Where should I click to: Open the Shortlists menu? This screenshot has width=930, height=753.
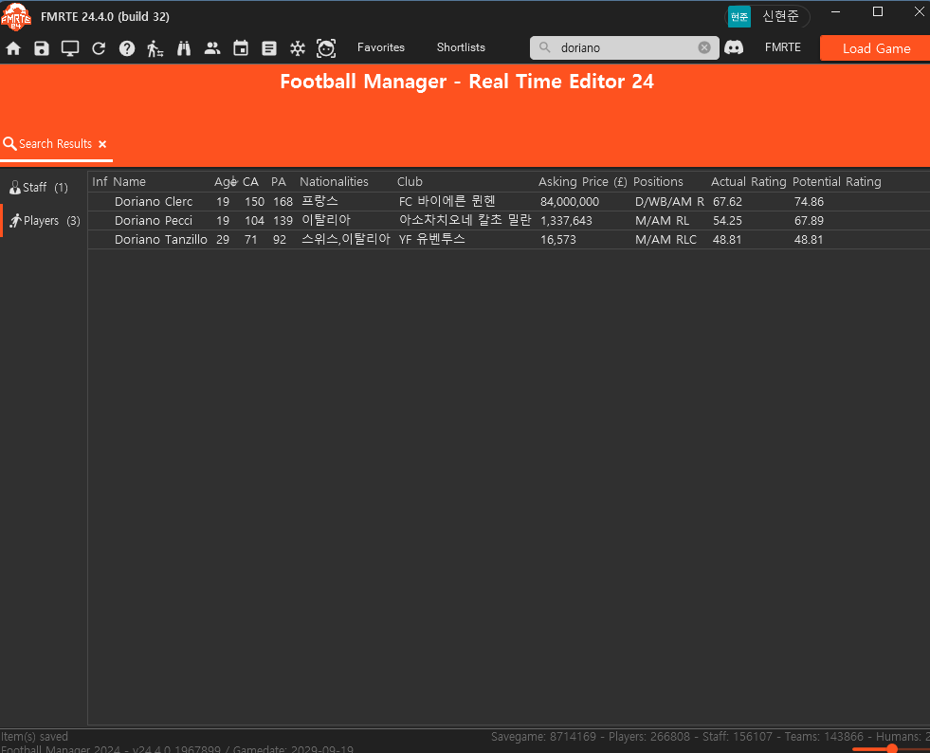coord(461,47)
